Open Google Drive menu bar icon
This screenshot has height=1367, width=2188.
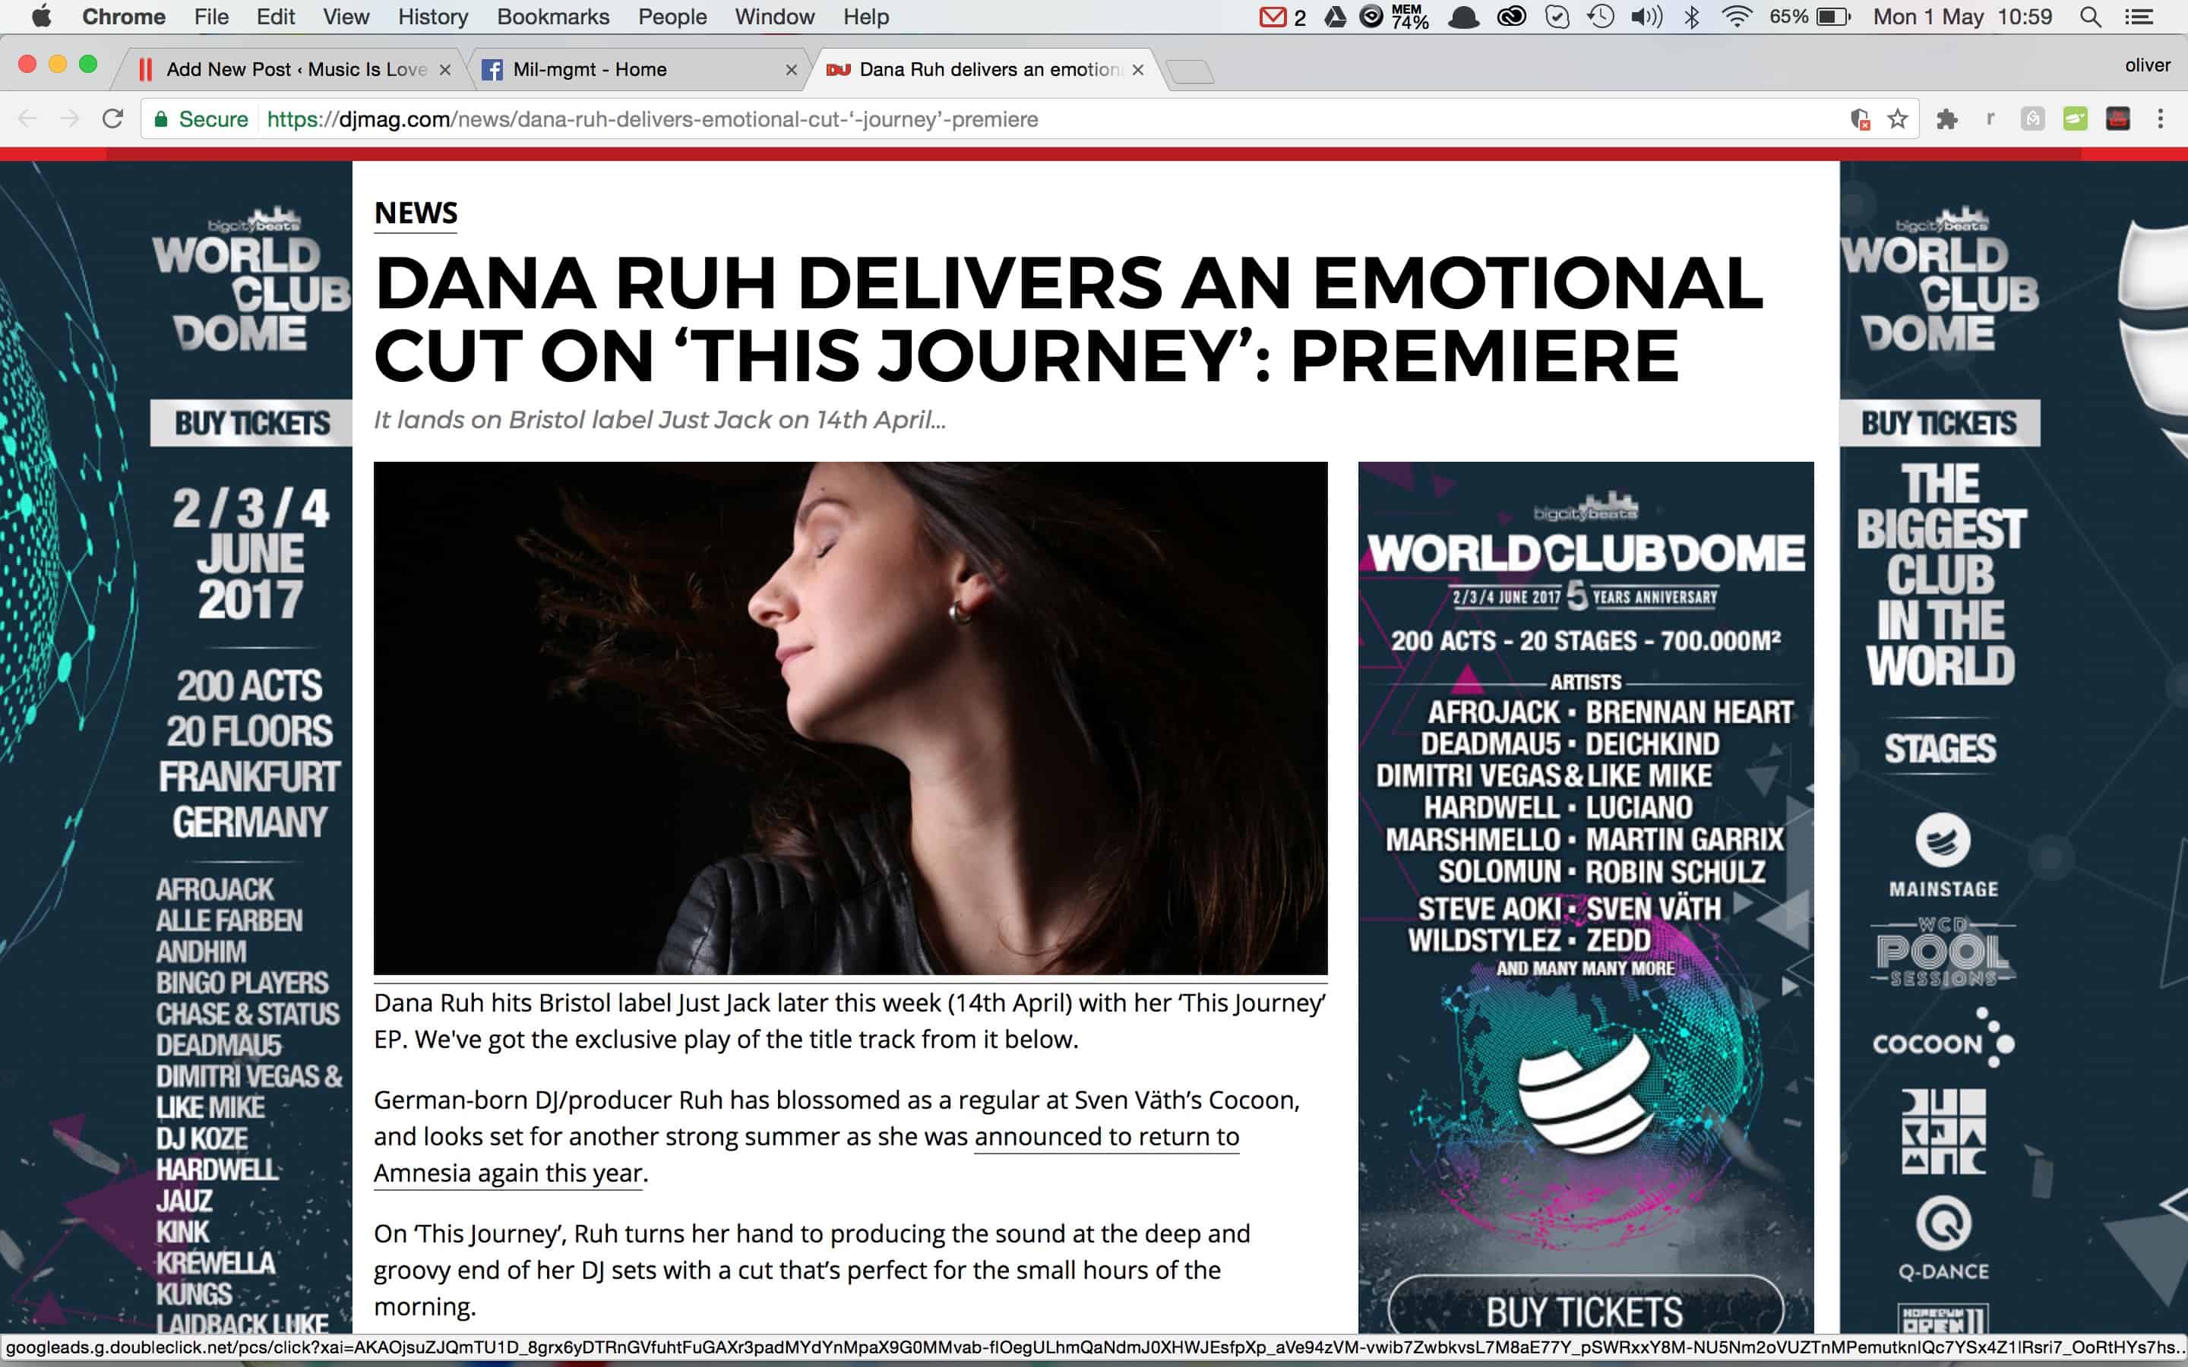click(1336, 16)
